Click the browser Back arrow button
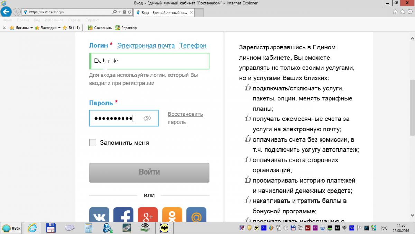 6,12
